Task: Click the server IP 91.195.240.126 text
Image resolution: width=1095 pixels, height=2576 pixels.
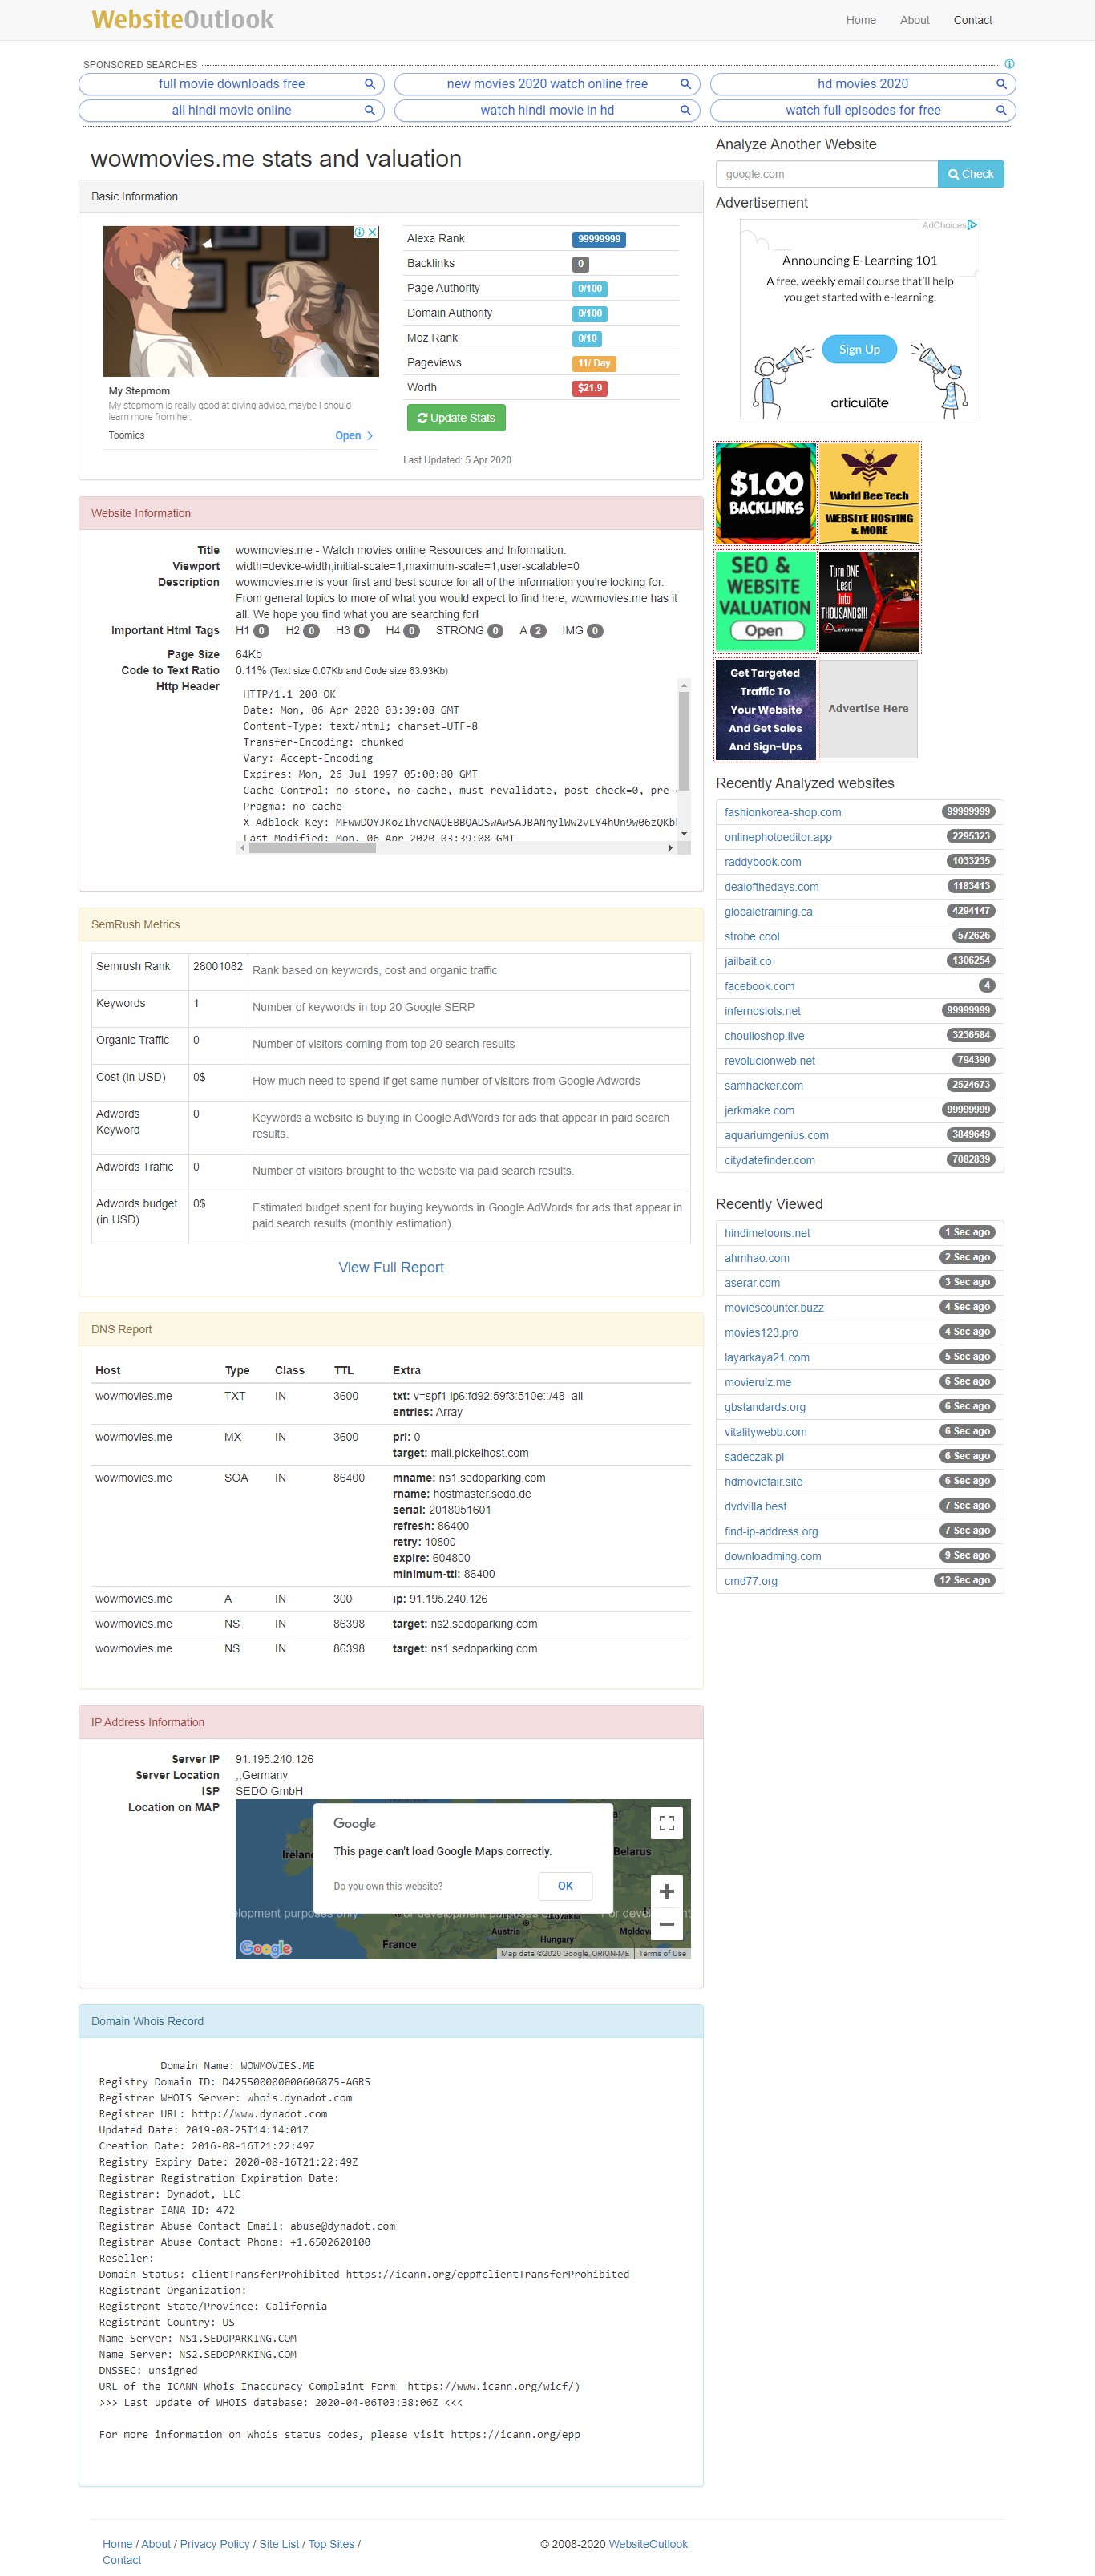Action: (274, 1760)
